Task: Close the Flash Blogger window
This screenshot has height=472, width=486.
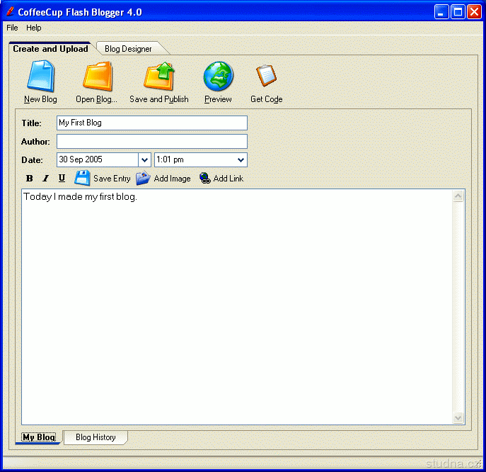Action: pyautogui.click(x=474, y=12)
